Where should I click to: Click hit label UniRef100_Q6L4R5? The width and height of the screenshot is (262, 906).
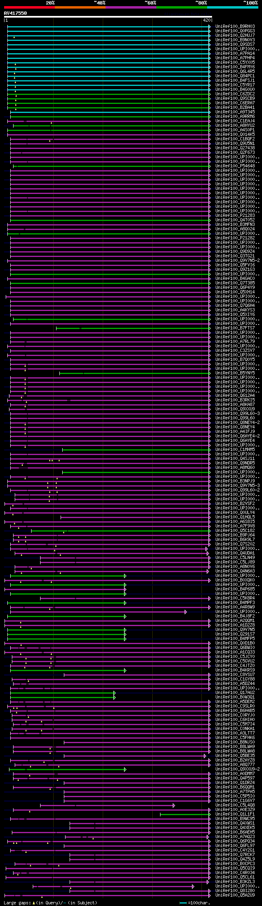click(235, 71)
